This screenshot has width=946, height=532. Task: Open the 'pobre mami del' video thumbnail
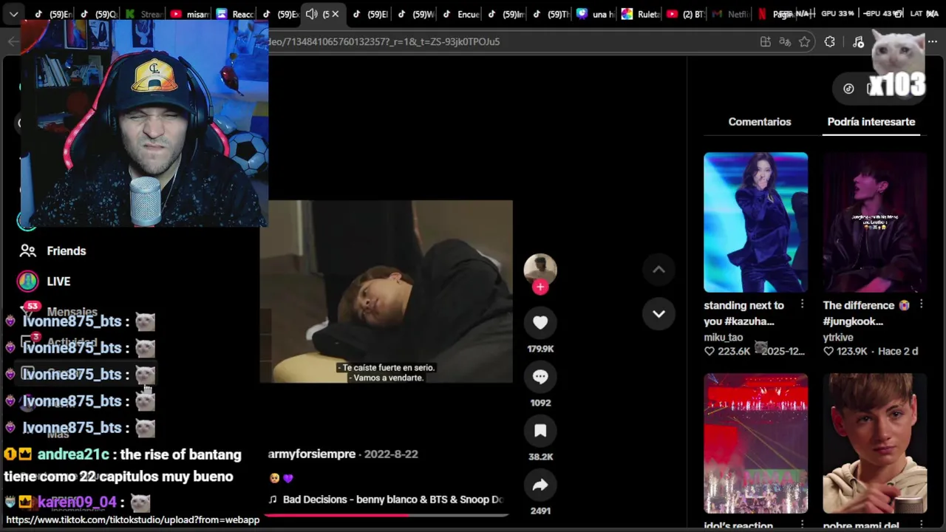874,443
